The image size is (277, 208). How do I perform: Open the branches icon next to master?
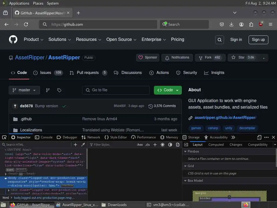(x=48, y=90)
